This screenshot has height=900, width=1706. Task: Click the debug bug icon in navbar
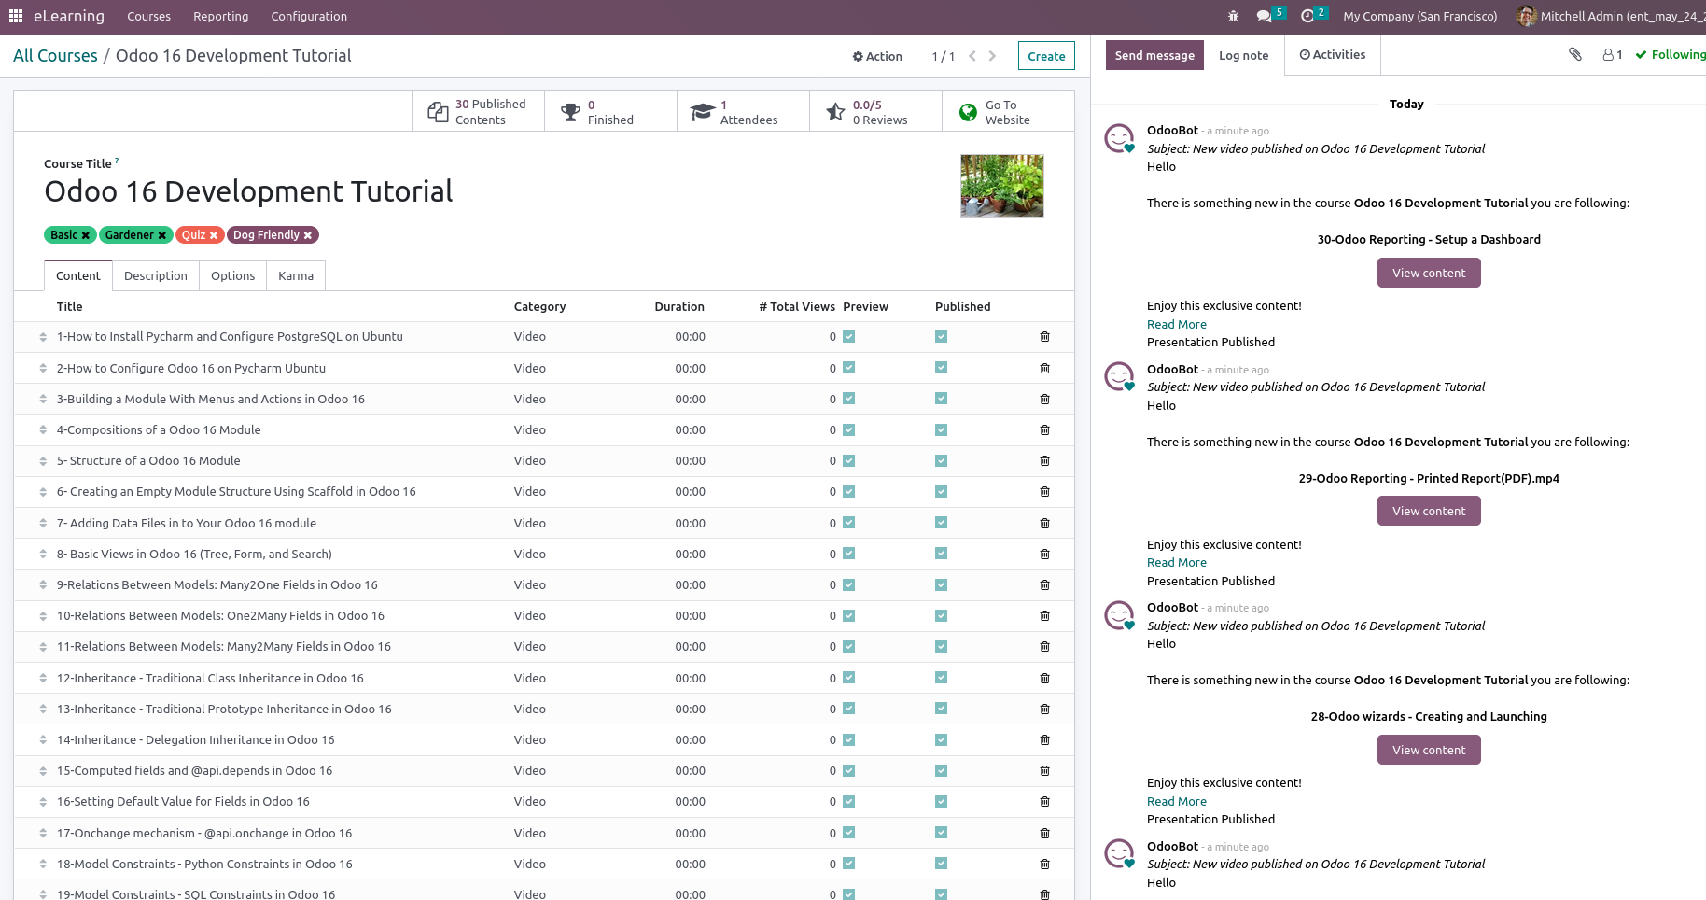point(1233,16)
